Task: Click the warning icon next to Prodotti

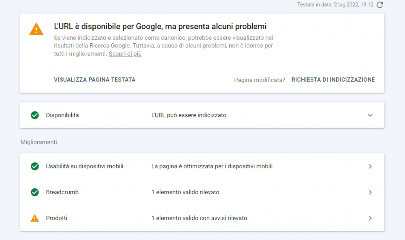Action: 34,218
